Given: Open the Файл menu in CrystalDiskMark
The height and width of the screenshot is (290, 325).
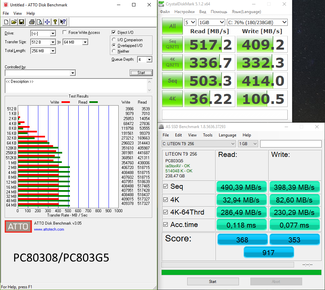Looking at the screenshot, I should [165, 12].
